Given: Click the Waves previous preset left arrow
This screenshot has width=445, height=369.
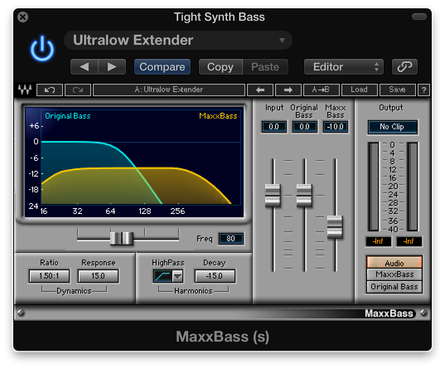Looking at the screenshot, I should tap(260, 90).
